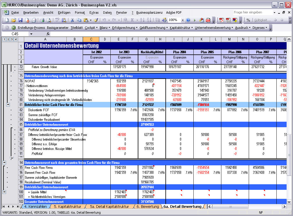The width and height of the screenshot is (293, 216).
Task: Sort ascending with A-Z icon
Action: tap(142, 20)
